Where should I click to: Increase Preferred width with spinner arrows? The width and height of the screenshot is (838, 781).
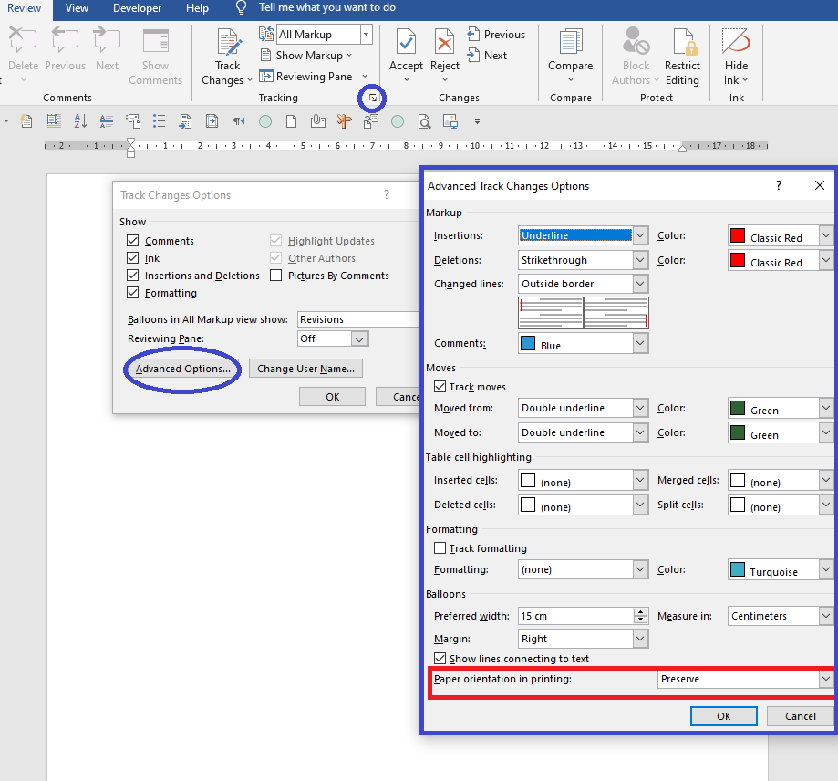click(641, 612)
